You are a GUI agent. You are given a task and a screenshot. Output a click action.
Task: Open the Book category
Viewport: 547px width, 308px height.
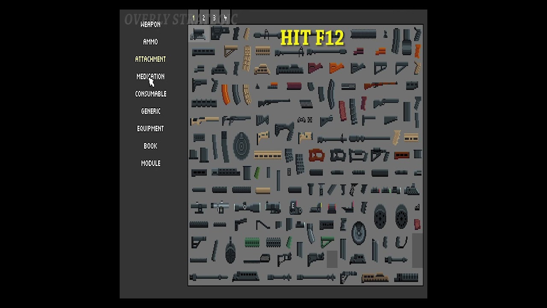150,146
